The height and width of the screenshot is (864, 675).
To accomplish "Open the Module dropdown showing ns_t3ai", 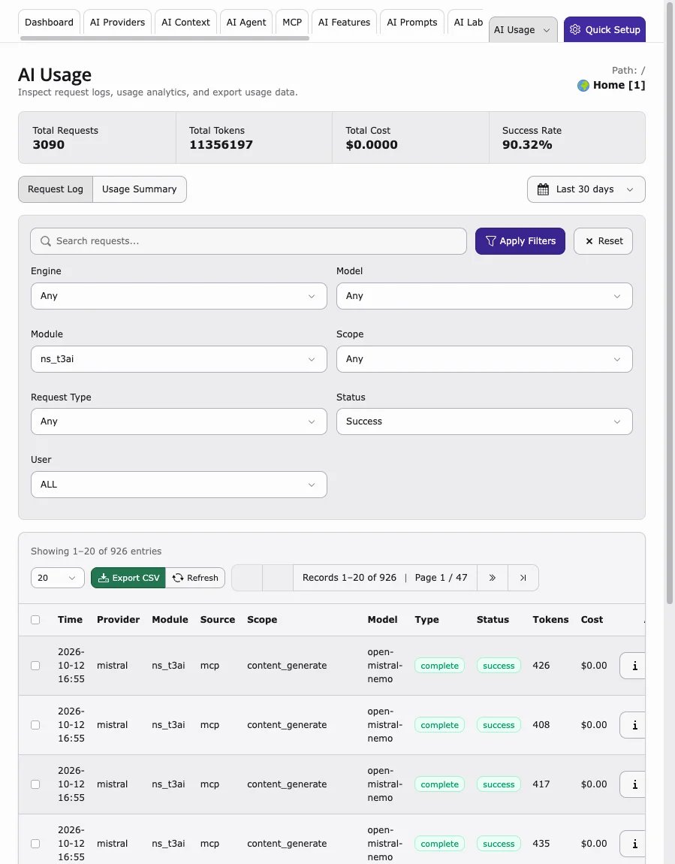I will tap(179, 359).
